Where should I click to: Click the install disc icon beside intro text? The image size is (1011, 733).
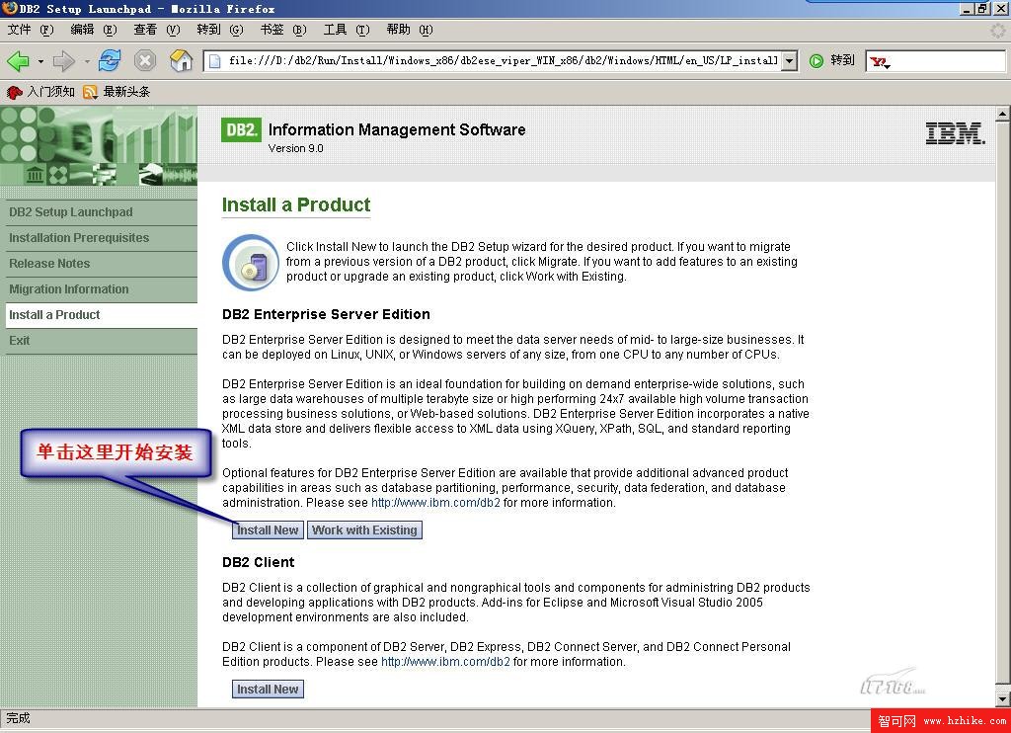tap(251, 263)
